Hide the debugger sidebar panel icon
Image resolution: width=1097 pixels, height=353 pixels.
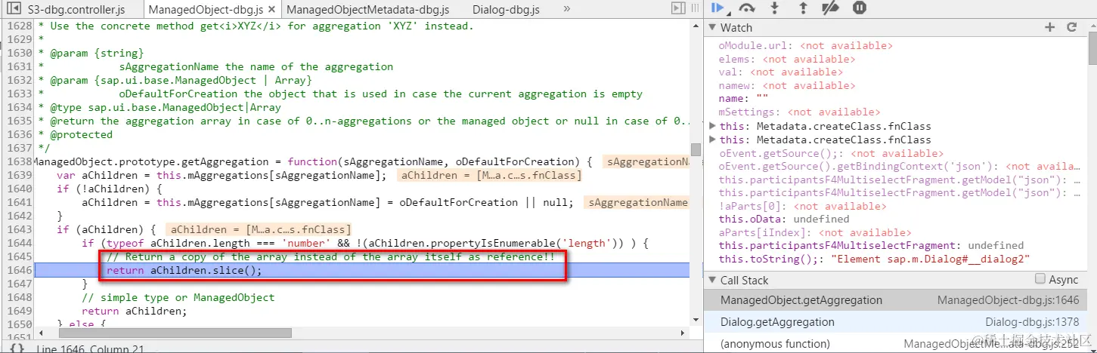click(x=678, y=9)
